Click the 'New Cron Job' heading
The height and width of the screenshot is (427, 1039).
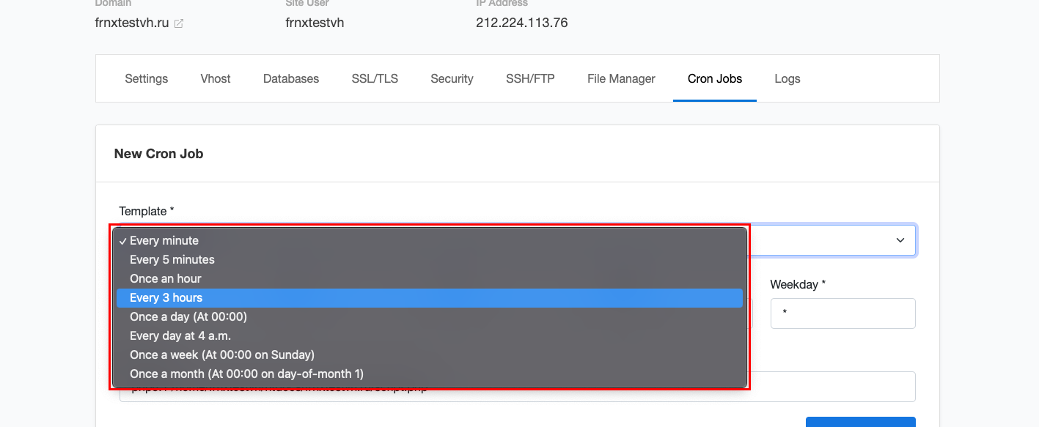coord(158,154)
